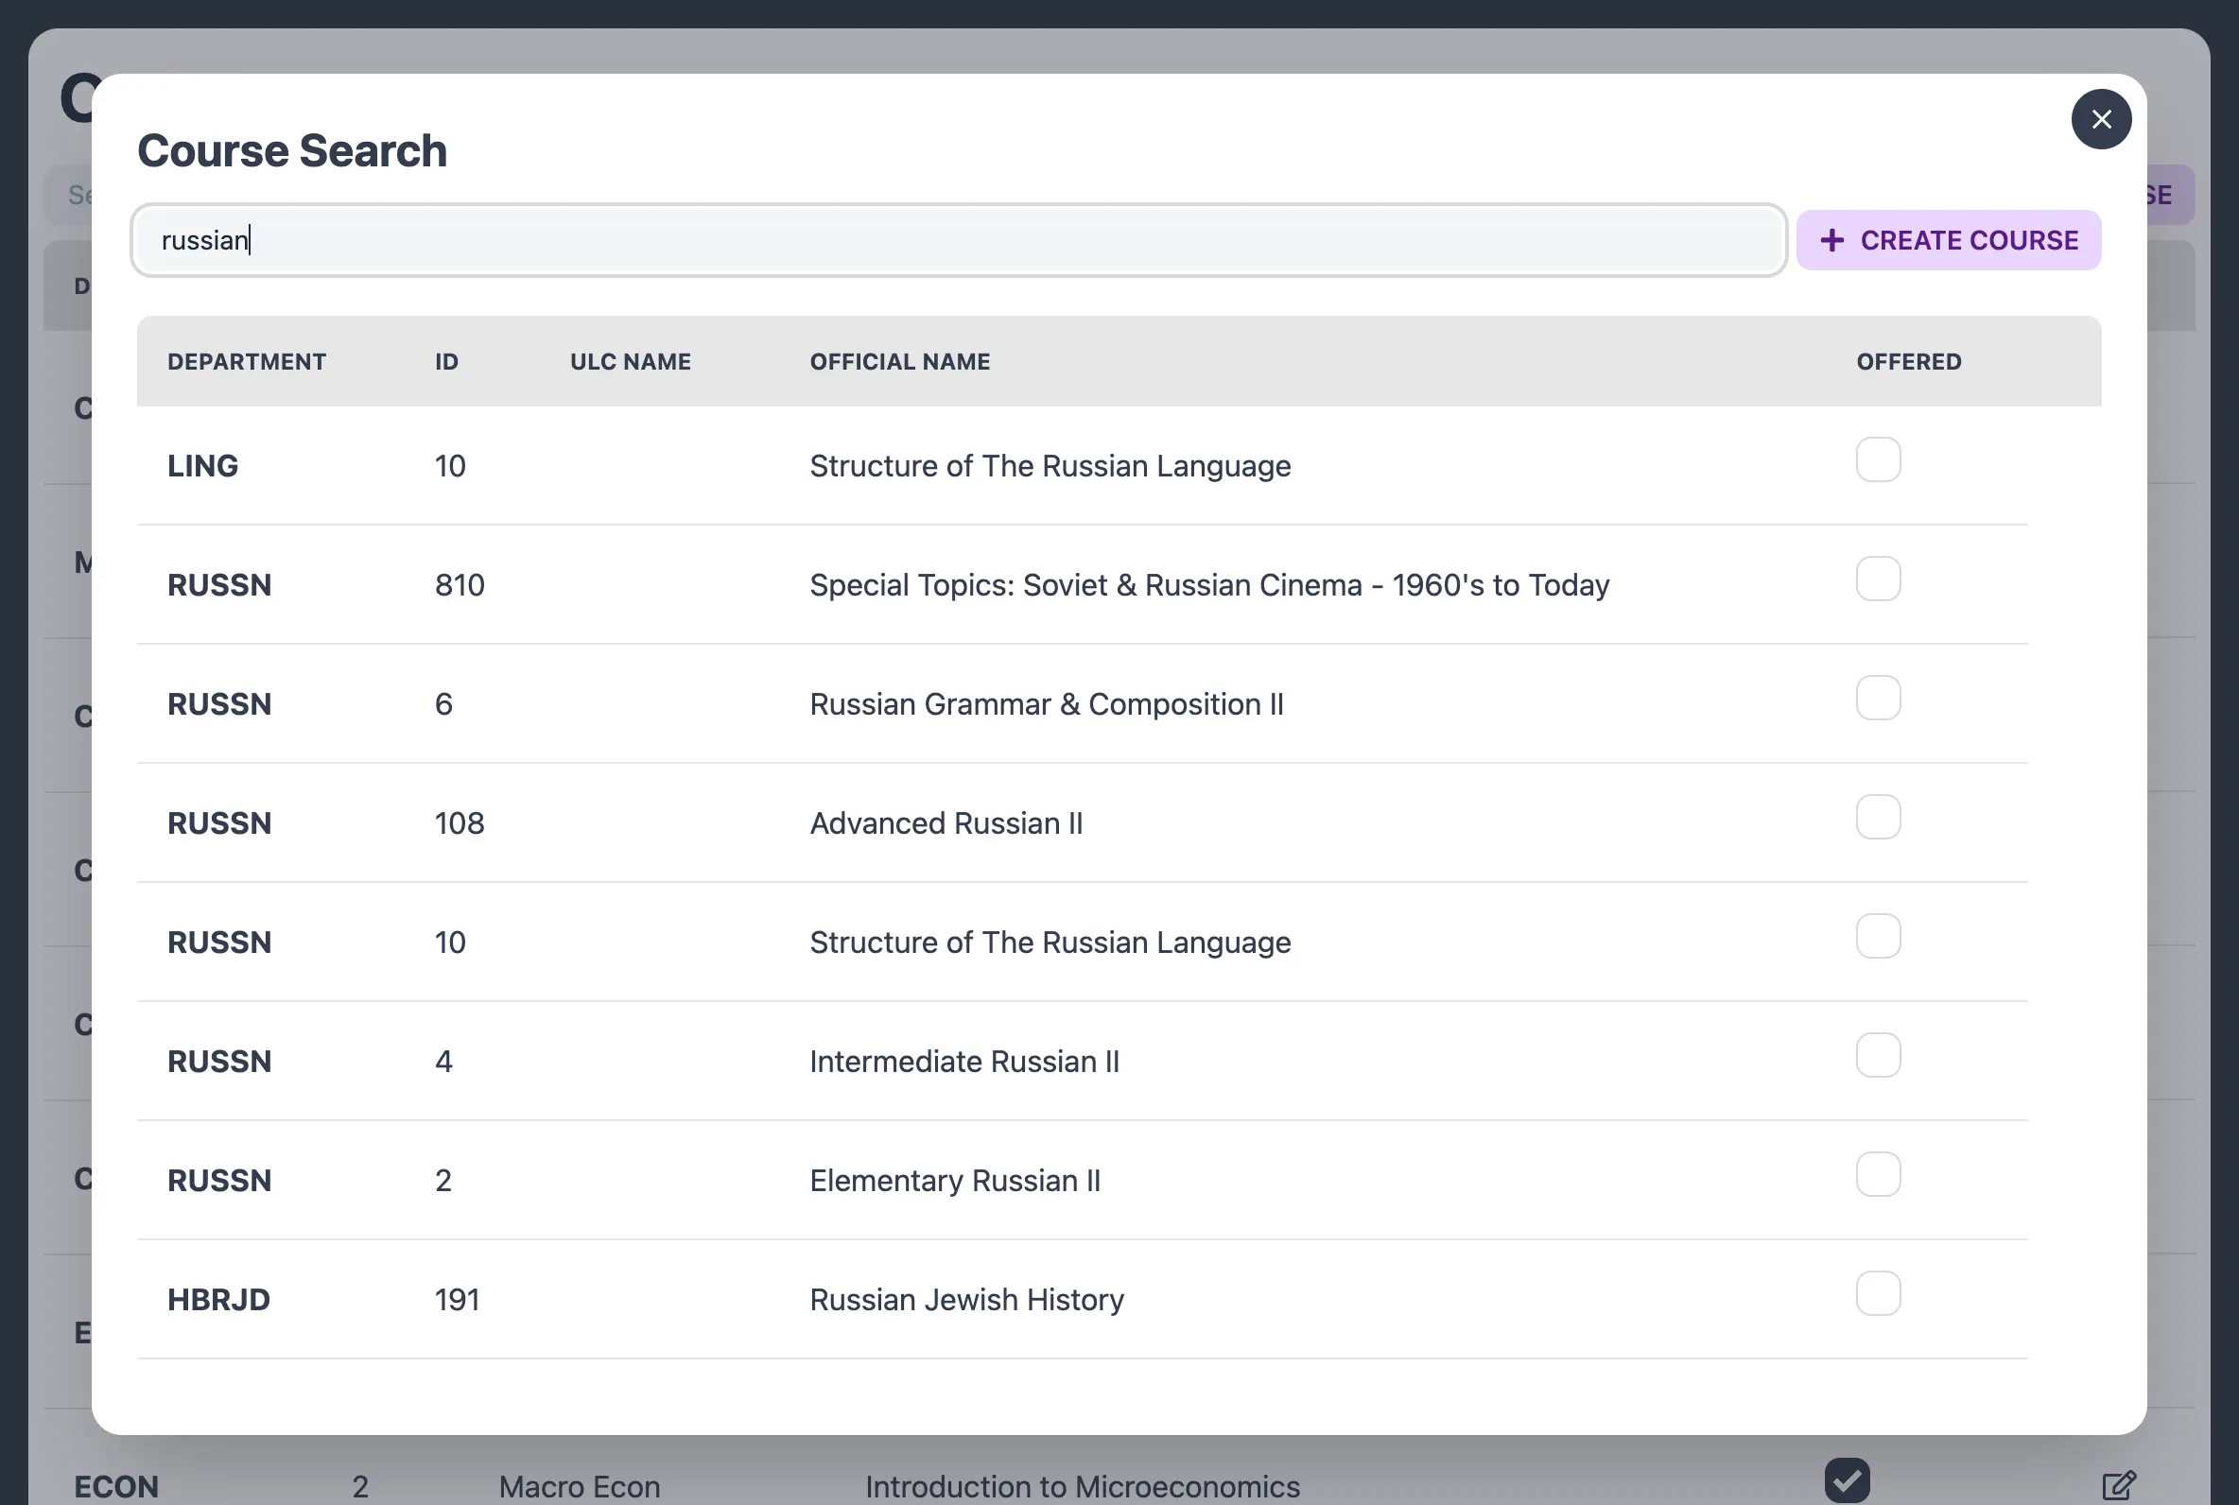2239x1505 pixels.
Task: Click the OFFICIAL NAME column header
Action: (x=899, y=362)
